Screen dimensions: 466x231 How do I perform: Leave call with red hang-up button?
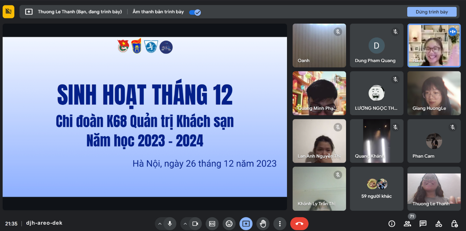pos(299,224)
